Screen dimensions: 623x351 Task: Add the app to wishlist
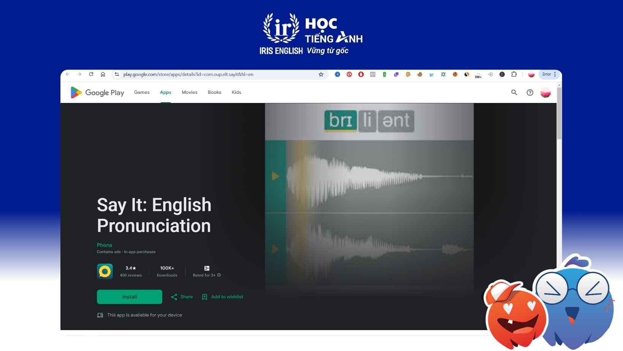click(x=223, y=297)
